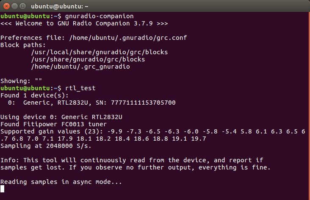Click the serial number 77771111153705700

[x=143, y=103]
